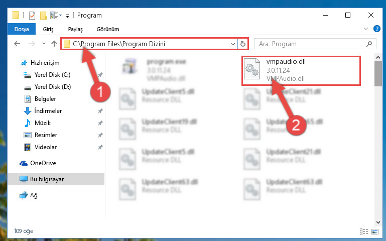Click the vertical scrollbar thumb
386x241 pixels.
coord(378,74)
